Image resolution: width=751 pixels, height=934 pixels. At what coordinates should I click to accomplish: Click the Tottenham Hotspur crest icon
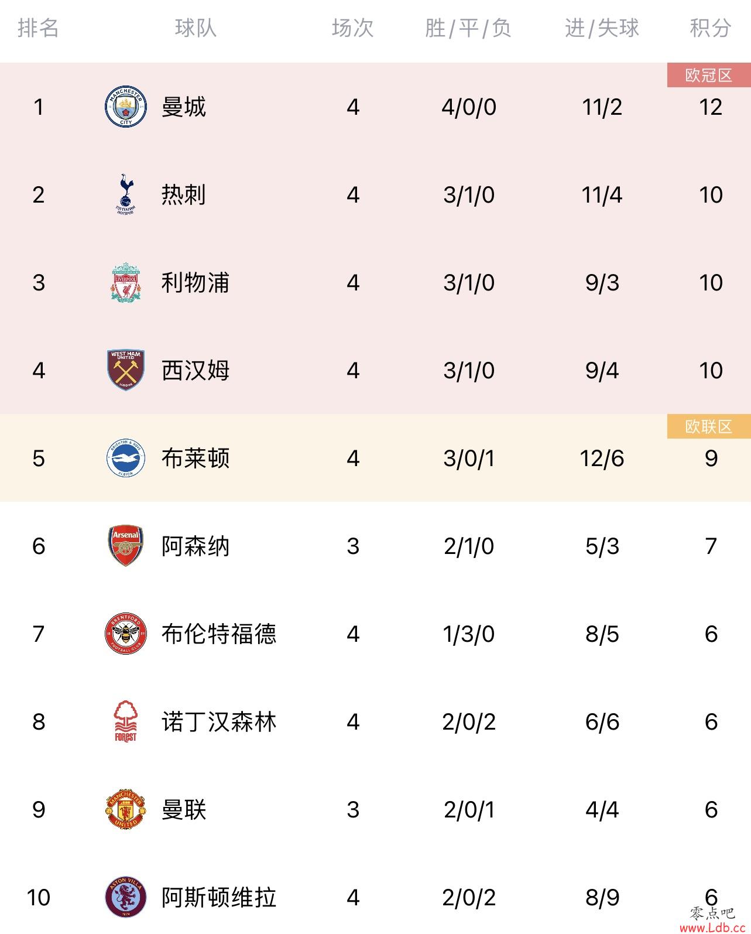click(125, 194)
